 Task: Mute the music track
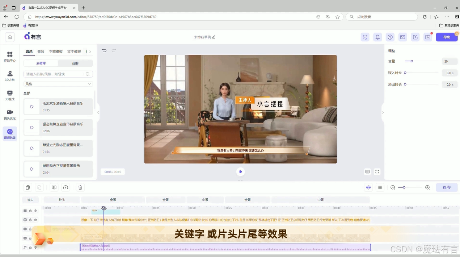click(x=35, y=247)
